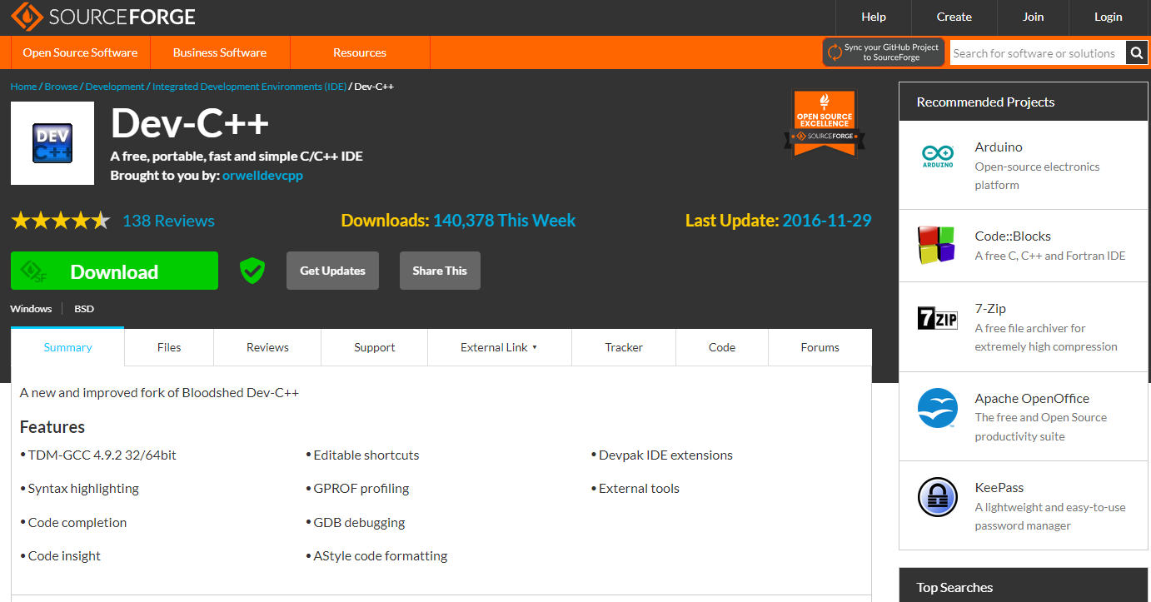Viewport: 1151px width, 602px height.
Task: Open the Resources menu
Action: pos(360,52)
